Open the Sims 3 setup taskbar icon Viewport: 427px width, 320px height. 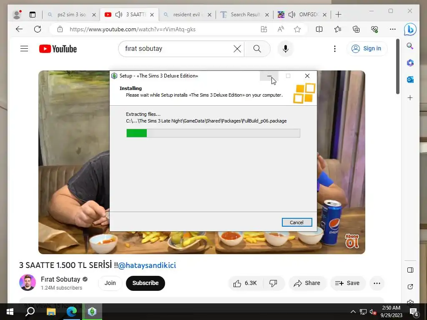click(x=92, y=312)
